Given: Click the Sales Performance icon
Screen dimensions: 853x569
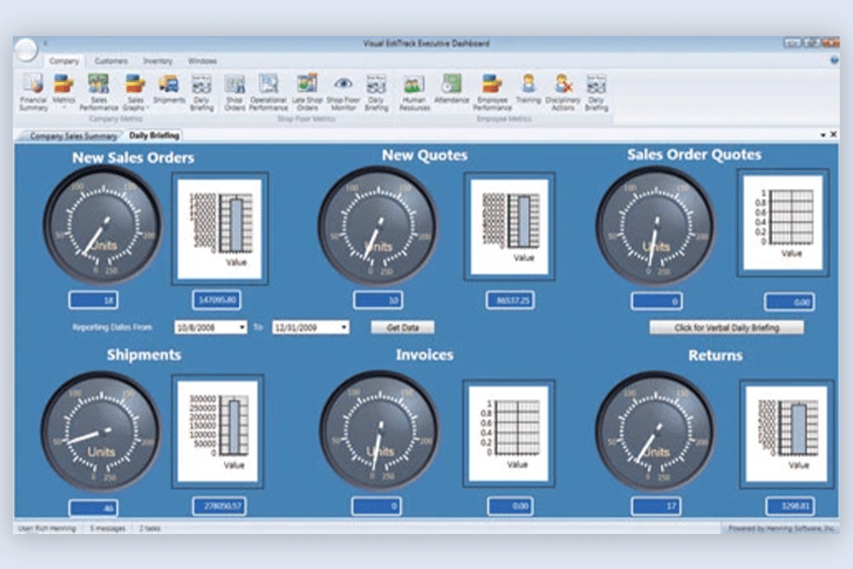Looking at the screenshot, I should click(x=98, y=92).
